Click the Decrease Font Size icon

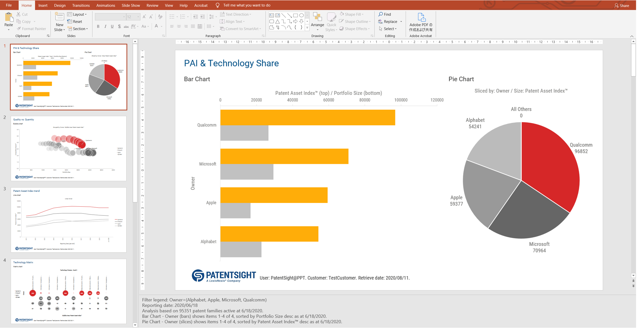pos(151,17)
